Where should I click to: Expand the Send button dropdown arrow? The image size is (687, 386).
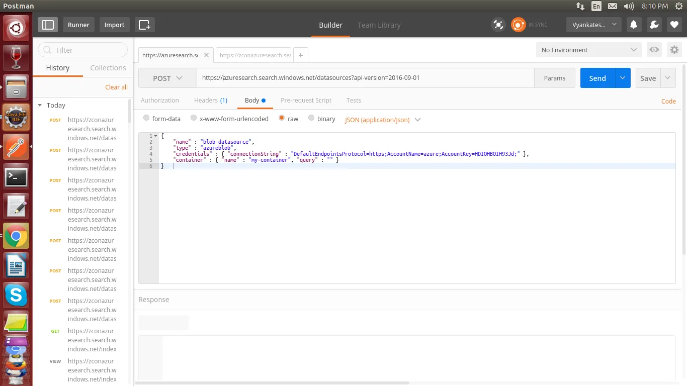click(x=623, y=78)
